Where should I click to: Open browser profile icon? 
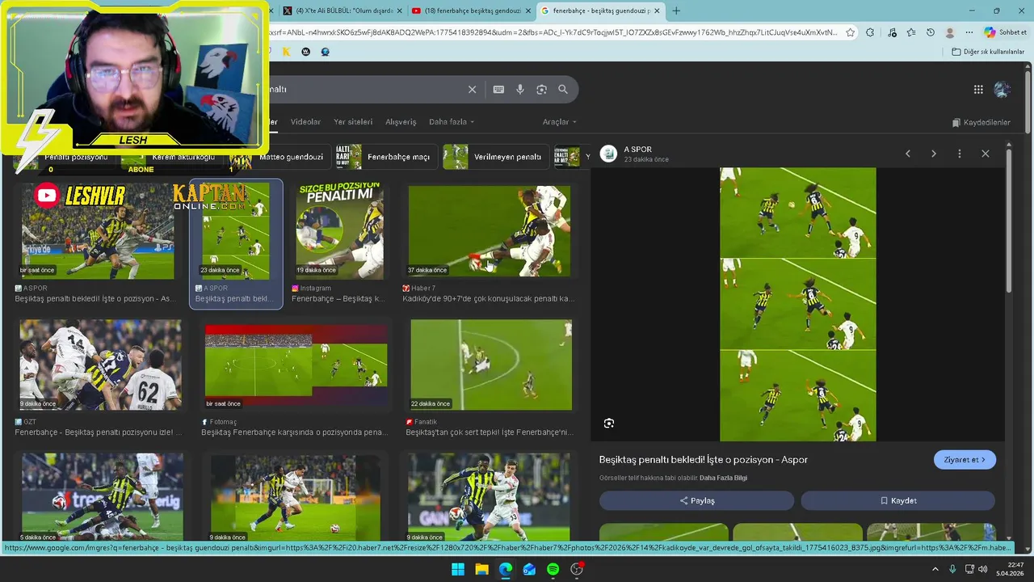tap(950, 32)
